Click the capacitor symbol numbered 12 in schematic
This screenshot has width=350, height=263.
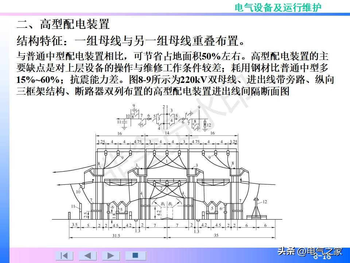(205, 124)
